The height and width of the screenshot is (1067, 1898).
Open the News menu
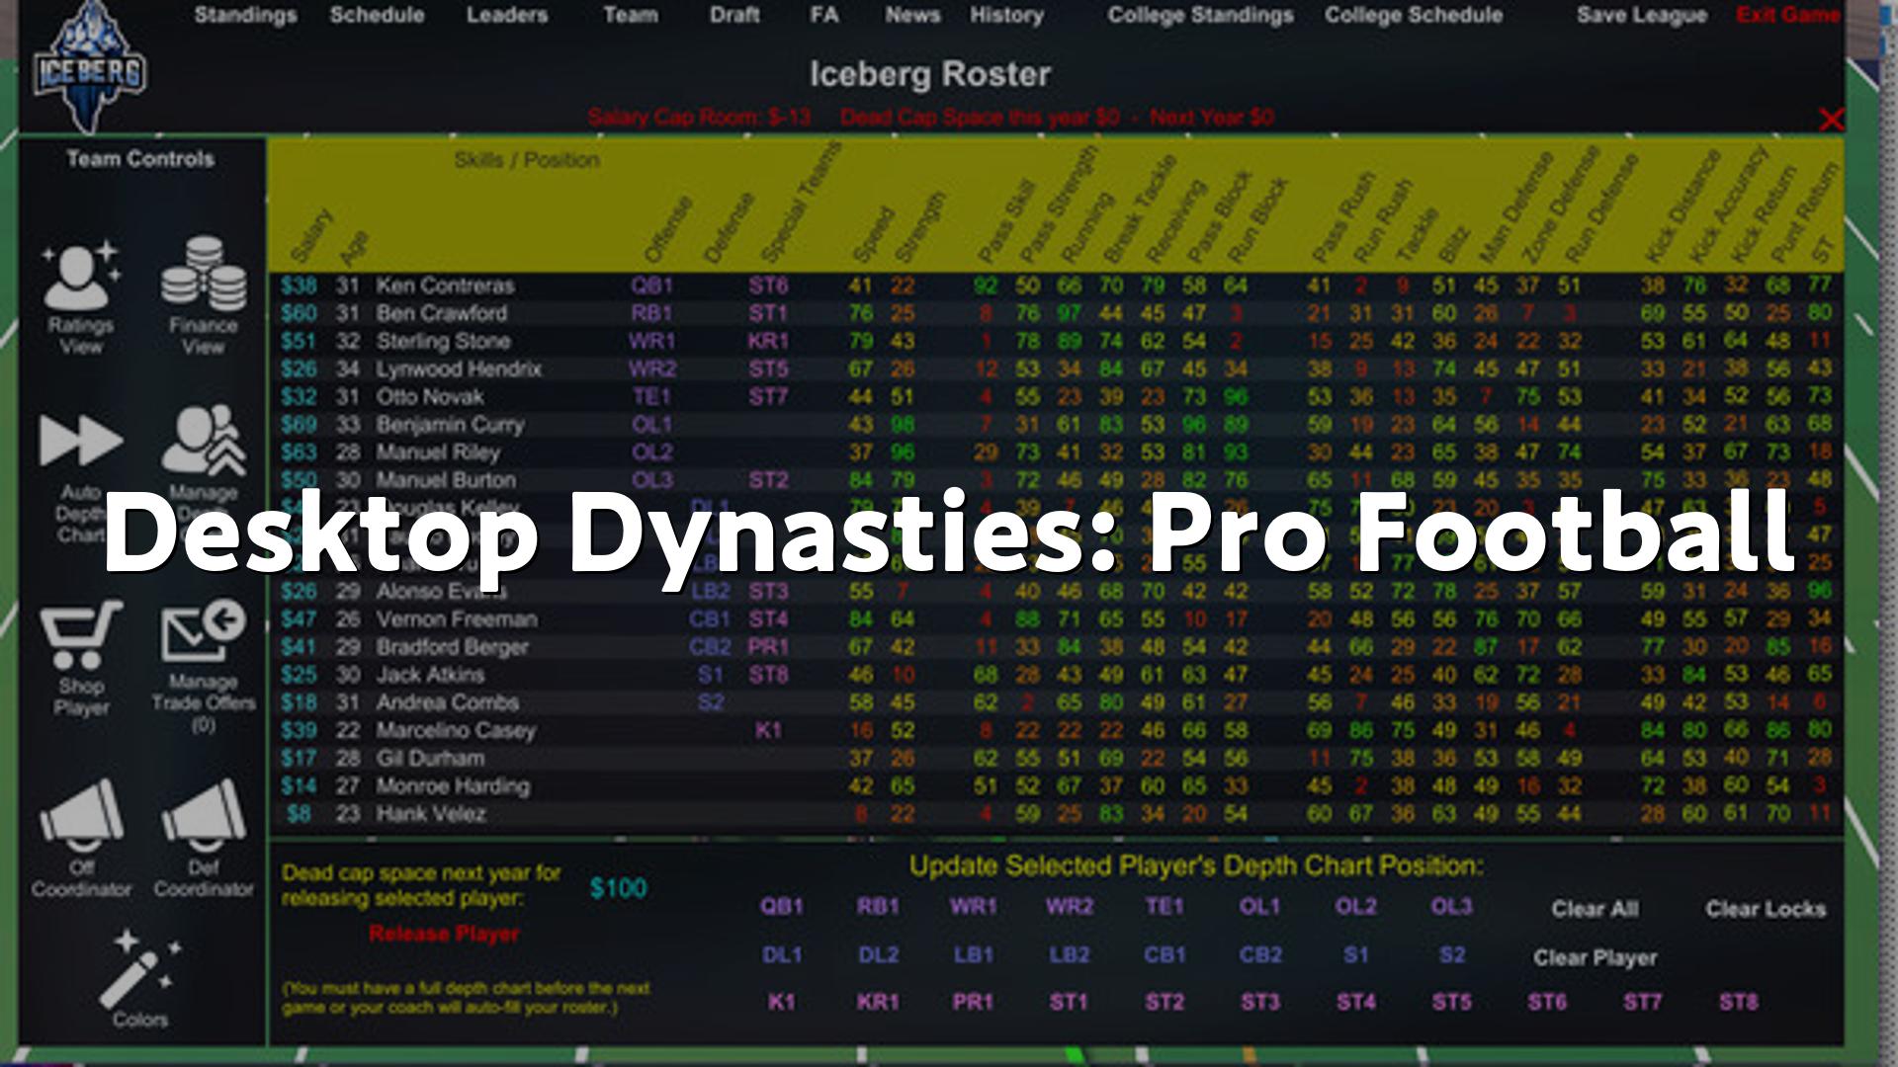tap(912, 15)
